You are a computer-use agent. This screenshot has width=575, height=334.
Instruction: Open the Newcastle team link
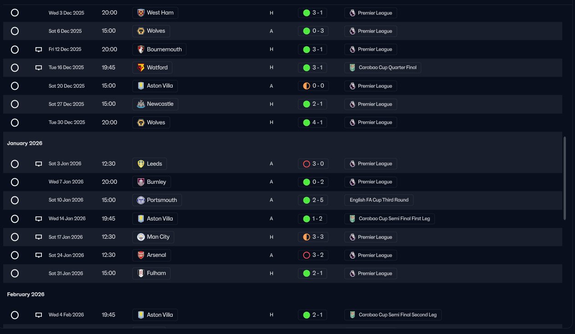155,104
